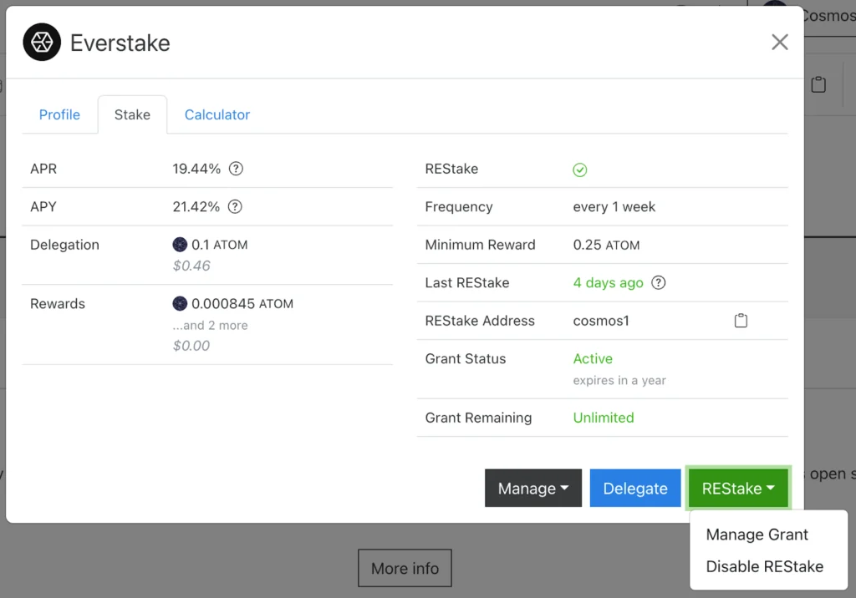Switch to the Profile tab
Viewport: 856px width, 598px height.
pos(59,114)
